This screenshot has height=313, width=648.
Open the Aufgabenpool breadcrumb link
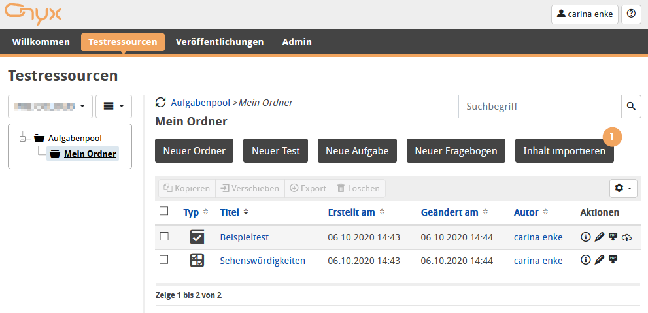click(x=201, y=103)
